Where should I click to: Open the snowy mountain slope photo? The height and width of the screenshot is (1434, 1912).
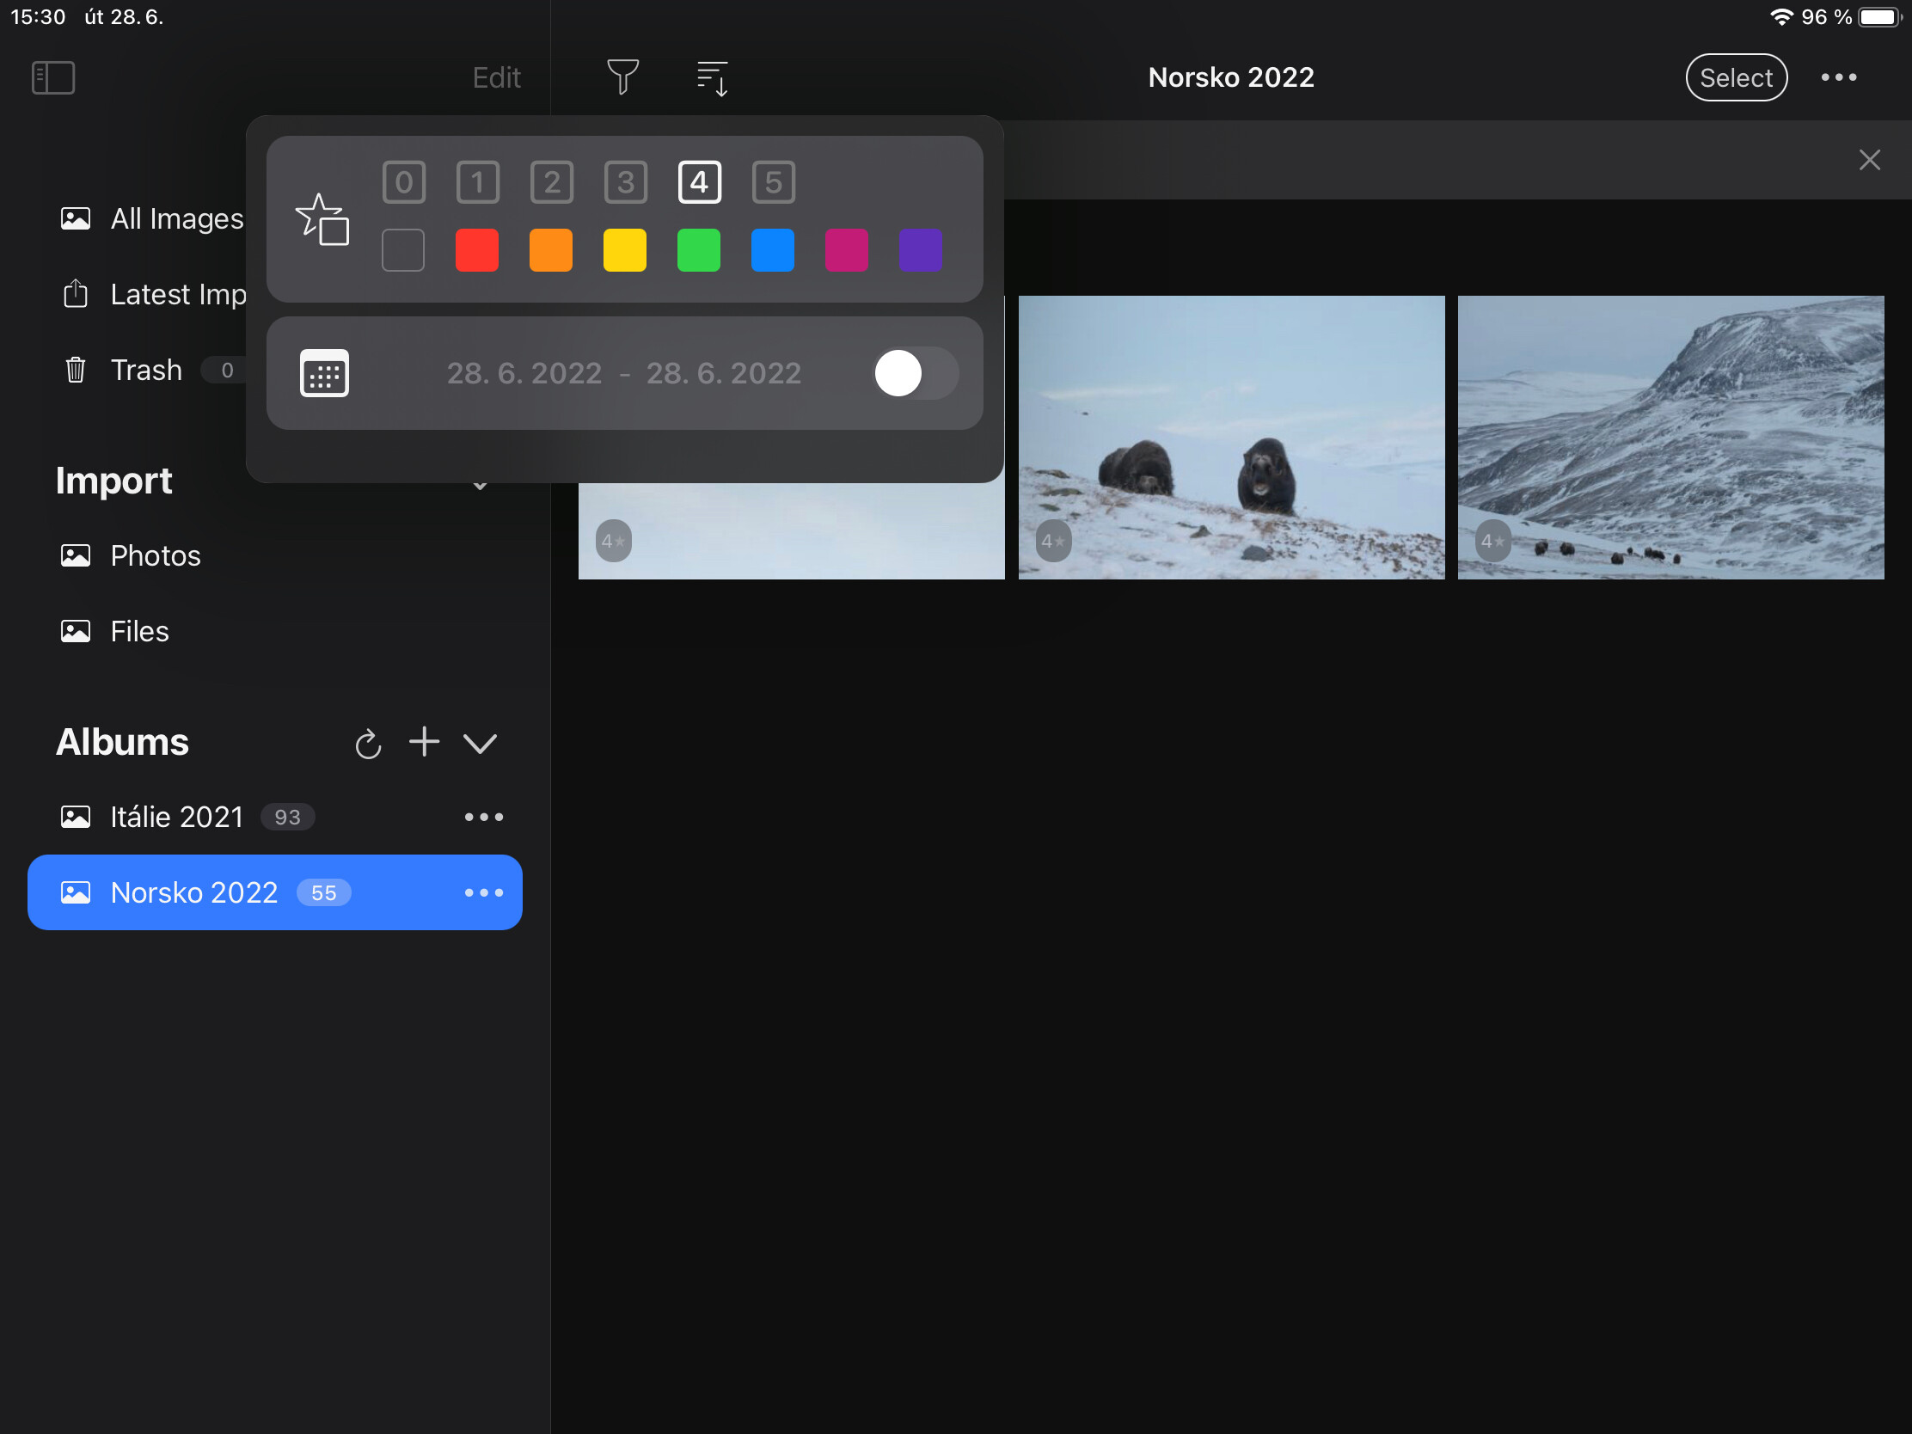click(x=1670, y=438)
